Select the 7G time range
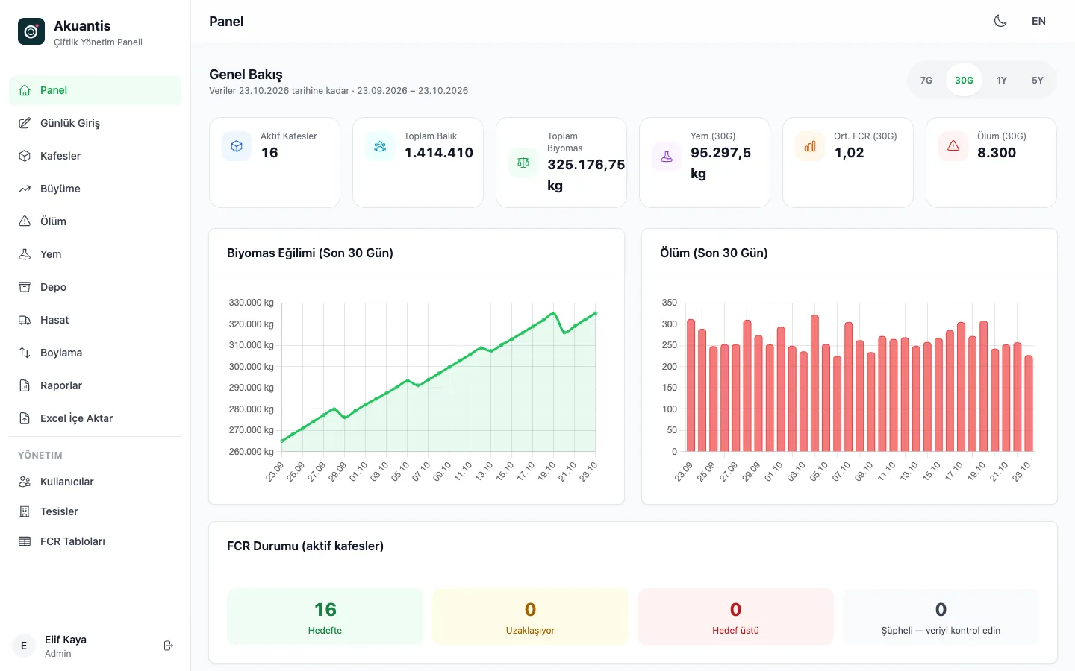1075x671 pixels. [926, 80]
